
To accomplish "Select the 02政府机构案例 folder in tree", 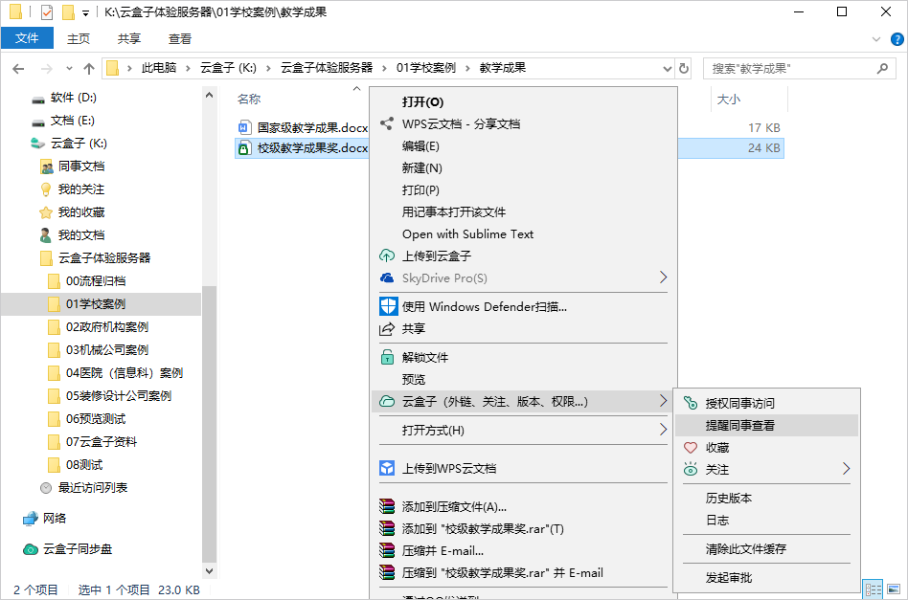I will point(107,327).
